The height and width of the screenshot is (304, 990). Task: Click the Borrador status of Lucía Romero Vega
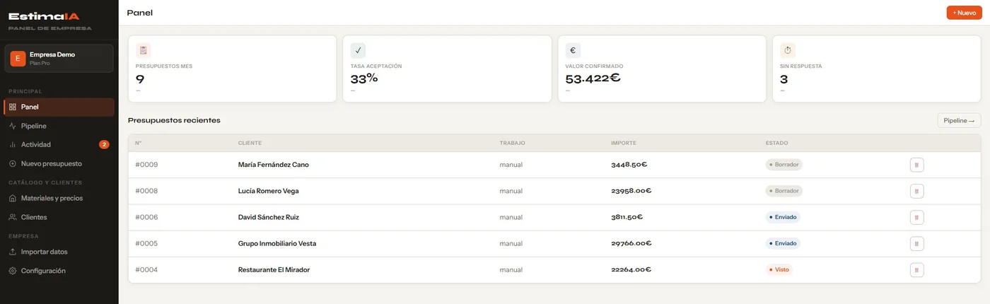[x=784, y=191]
